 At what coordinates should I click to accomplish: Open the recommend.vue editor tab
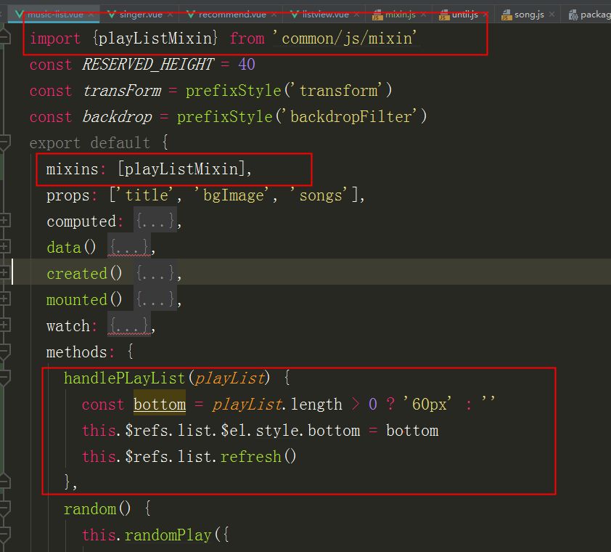click(x=232, y=15)
